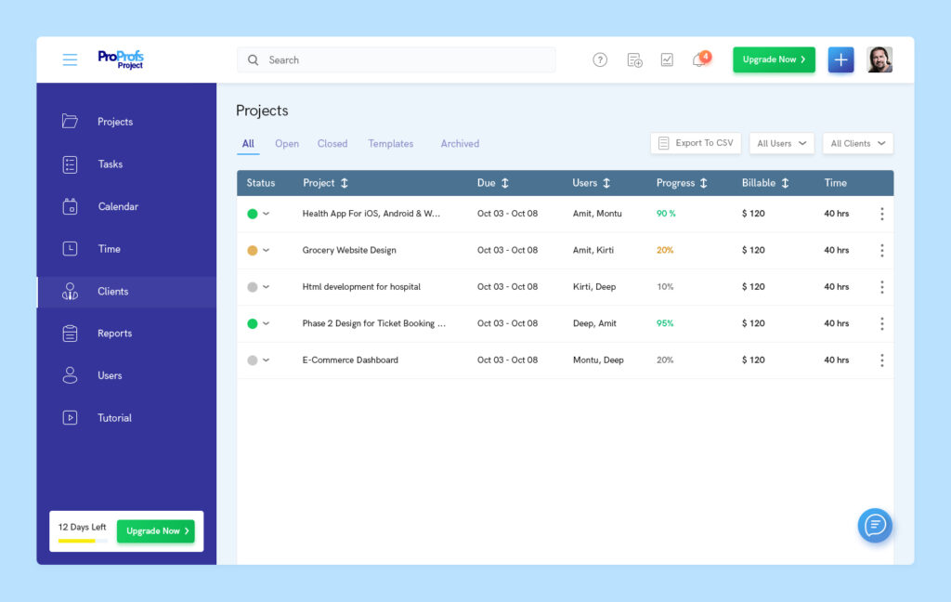Viewport: 951px width, 602px height.
Task: Open Grocery Website Design project link
Action: 349,250
